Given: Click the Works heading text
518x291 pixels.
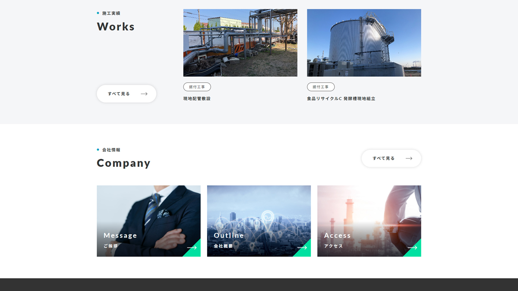Looking at the screenshot, I should coord(116,26).
